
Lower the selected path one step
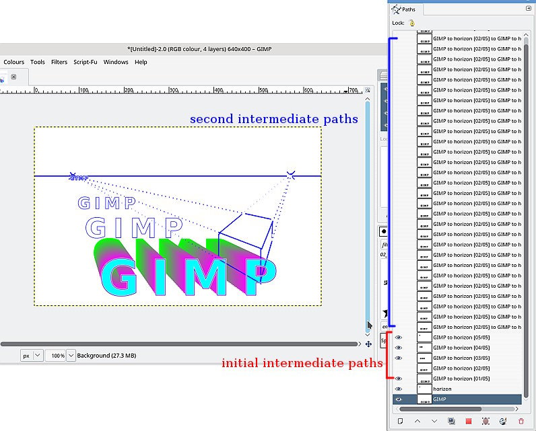[434, 421]
